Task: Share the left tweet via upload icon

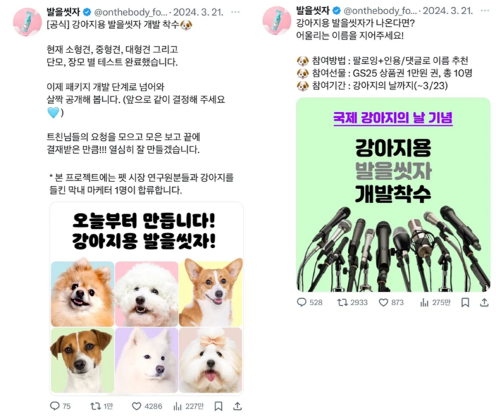Action: 237,406
